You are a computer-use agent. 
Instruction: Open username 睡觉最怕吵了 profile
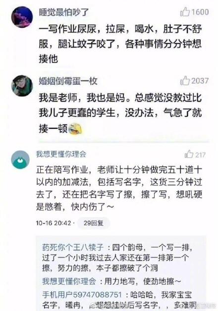coord(63,12)
